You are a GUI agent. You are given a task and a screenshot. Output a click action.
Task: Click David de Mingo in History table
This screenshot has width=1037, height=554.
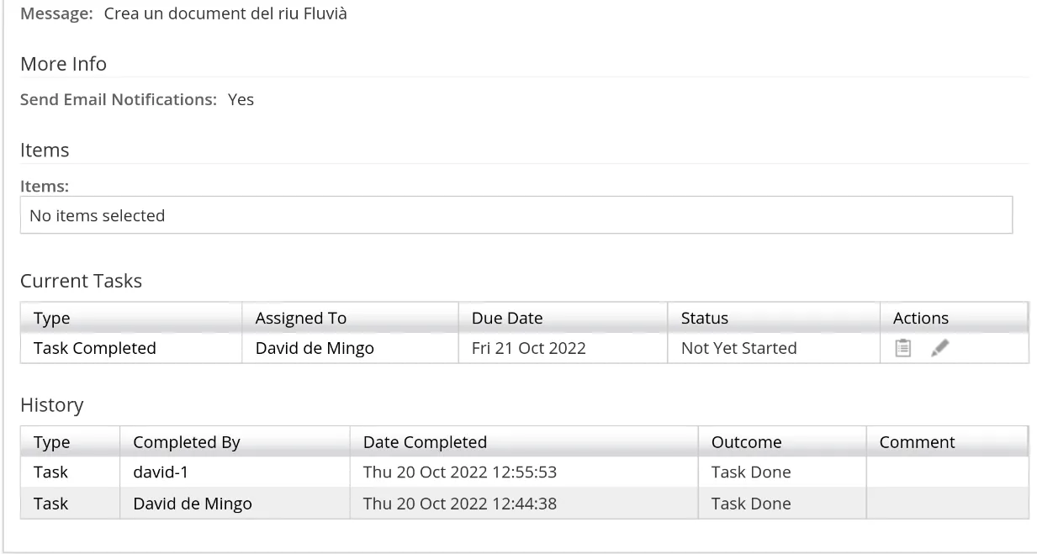(x=193, y=504)
